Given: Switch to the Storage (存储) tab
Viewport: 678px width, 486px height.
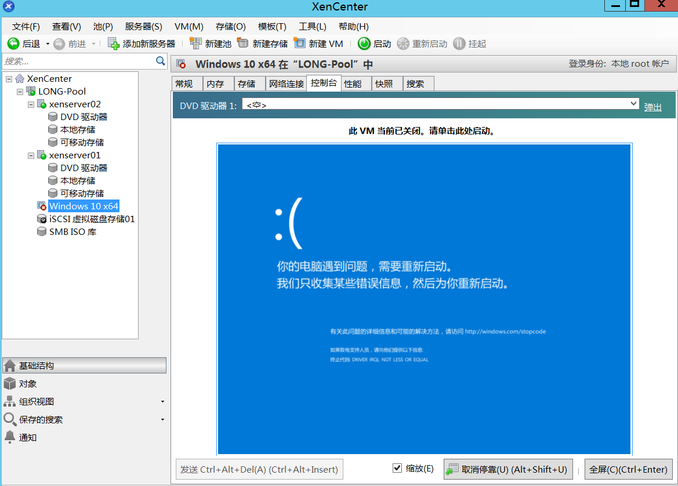Looking at the screenshot, I should (x=249, y=84).
